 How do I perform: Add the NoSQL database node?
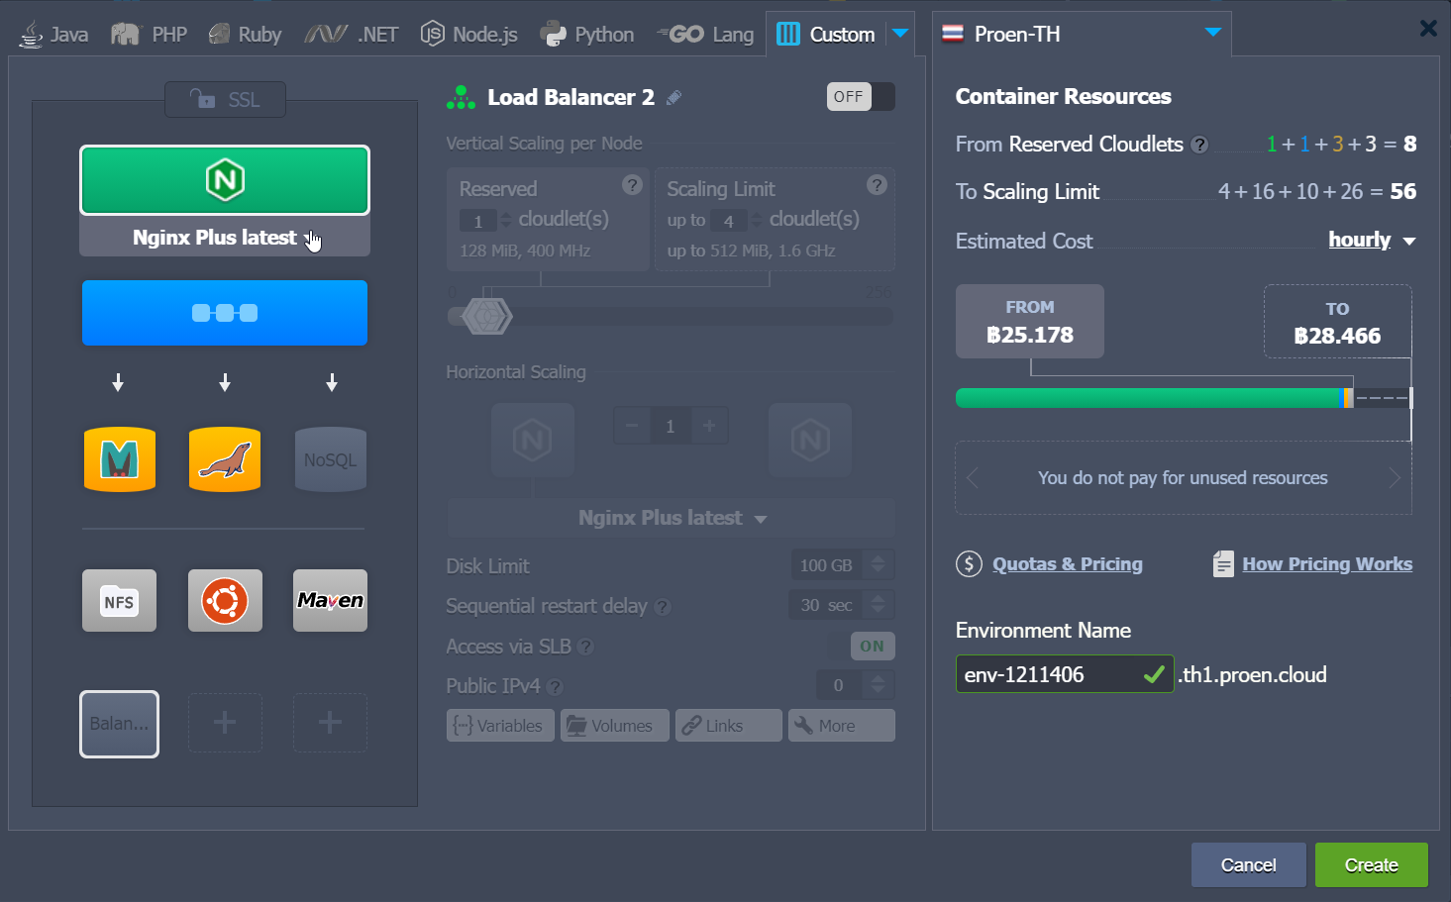click(331, 459)
